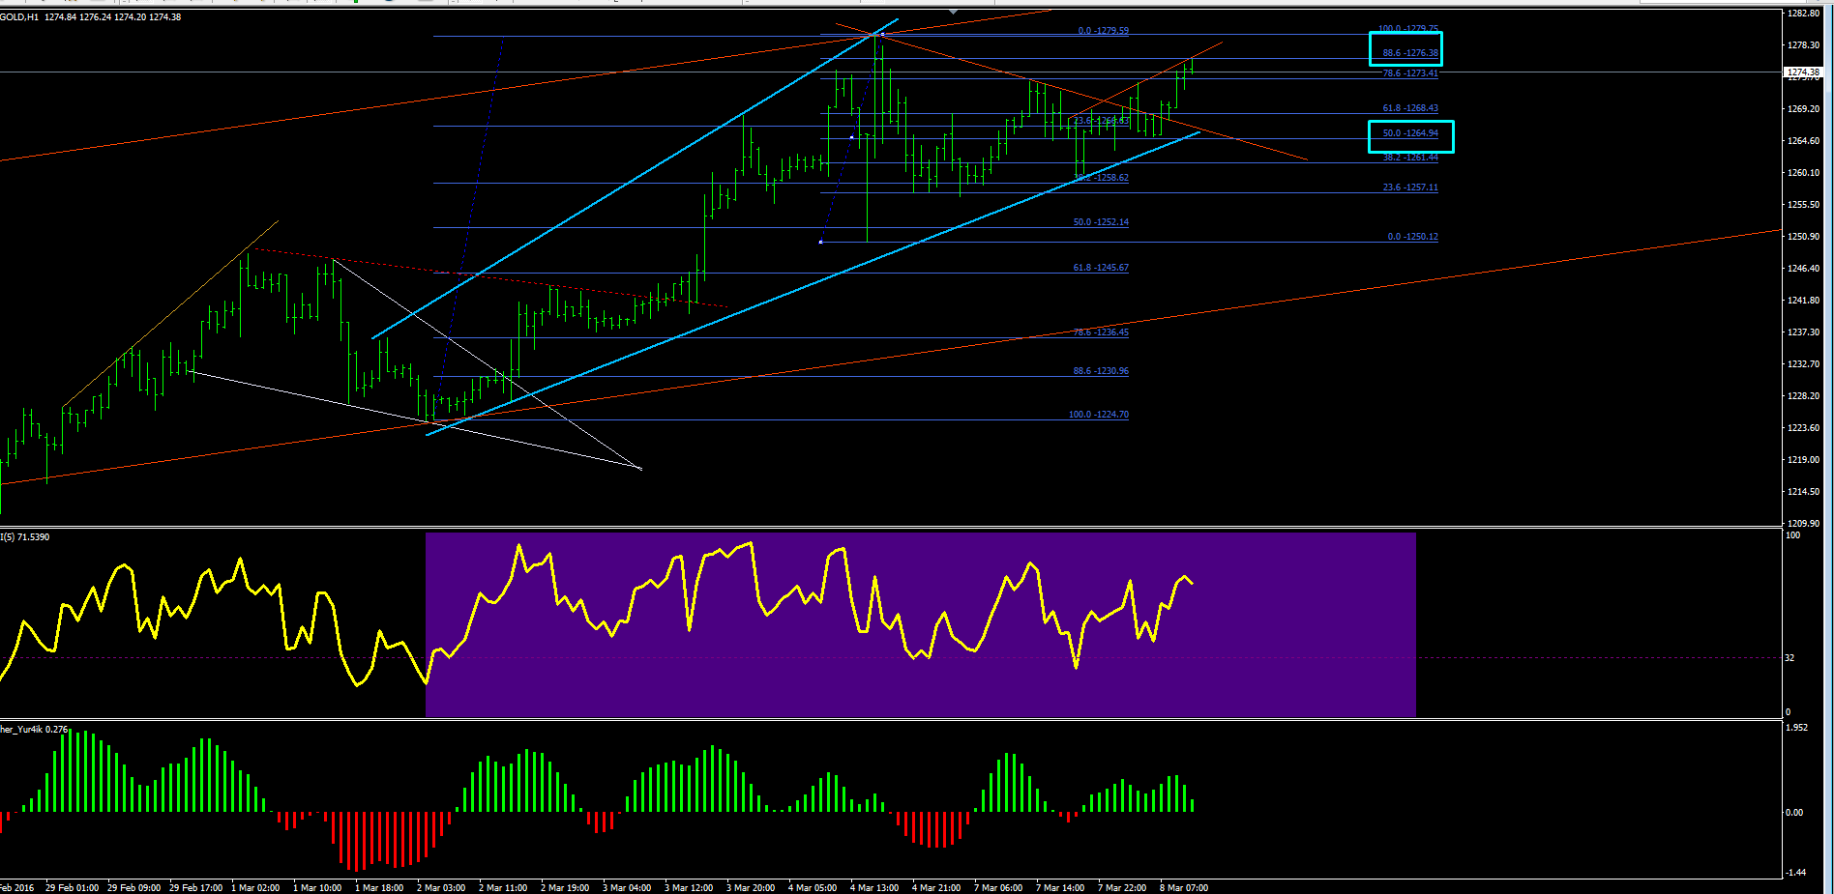Click 1250.90 on the price scale
This screenshot has height=894, width=1834.
click(x=1803, y=237)
